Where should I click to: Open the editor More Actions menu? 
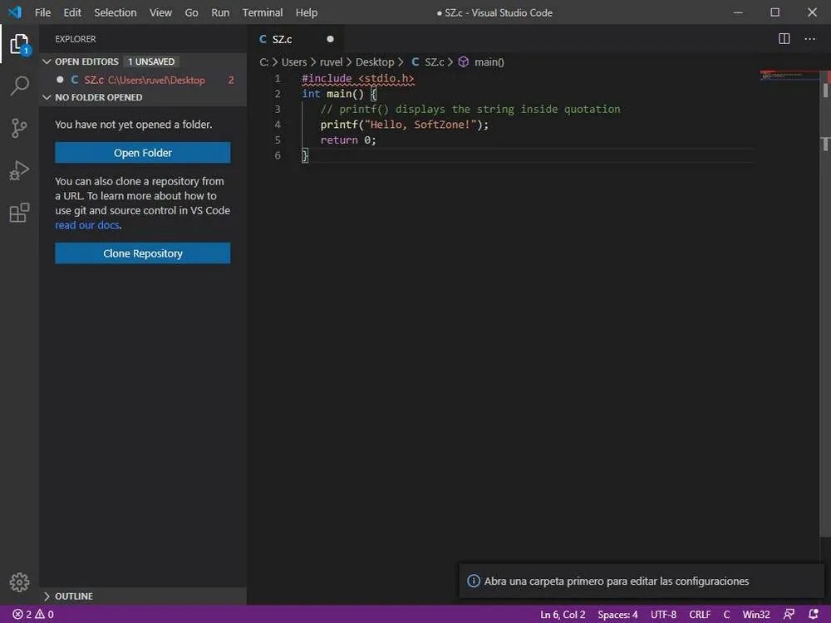pos(810,38)
